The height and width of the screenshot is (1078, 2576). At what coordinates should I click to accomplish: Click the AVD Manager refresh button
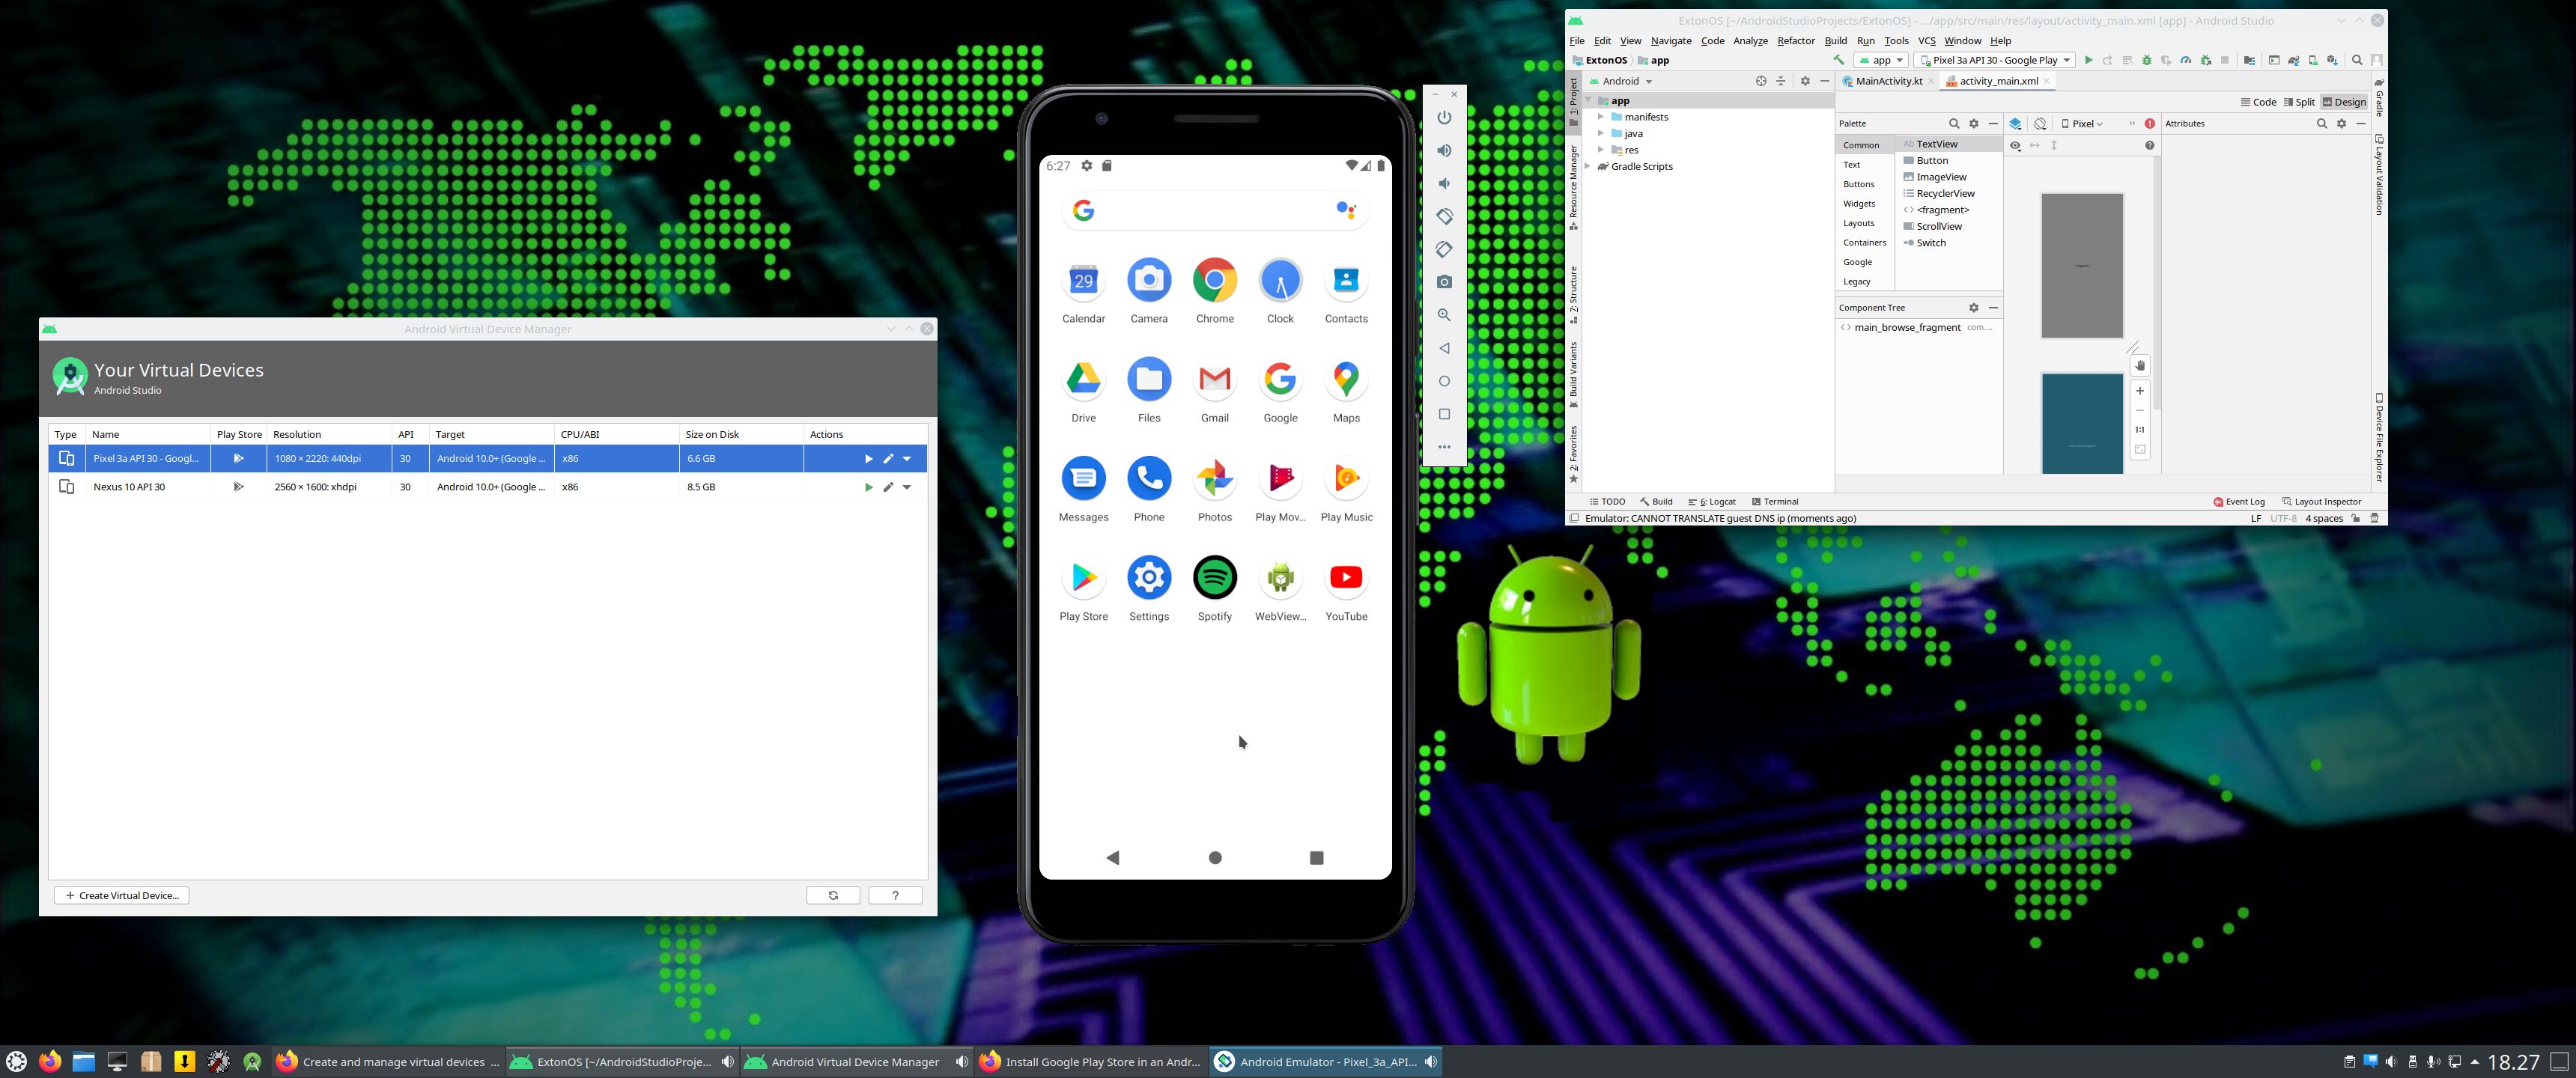point(833,896)
